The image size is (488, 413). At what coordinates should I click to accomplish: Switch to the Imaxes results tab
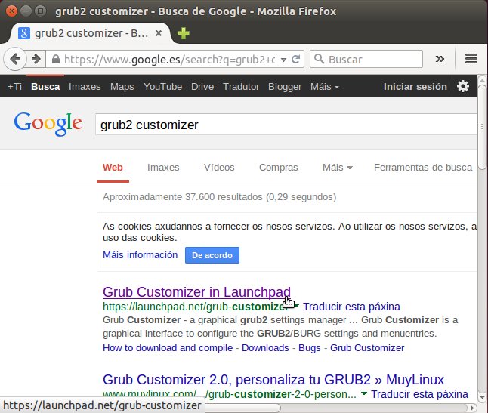pos(163,168)
